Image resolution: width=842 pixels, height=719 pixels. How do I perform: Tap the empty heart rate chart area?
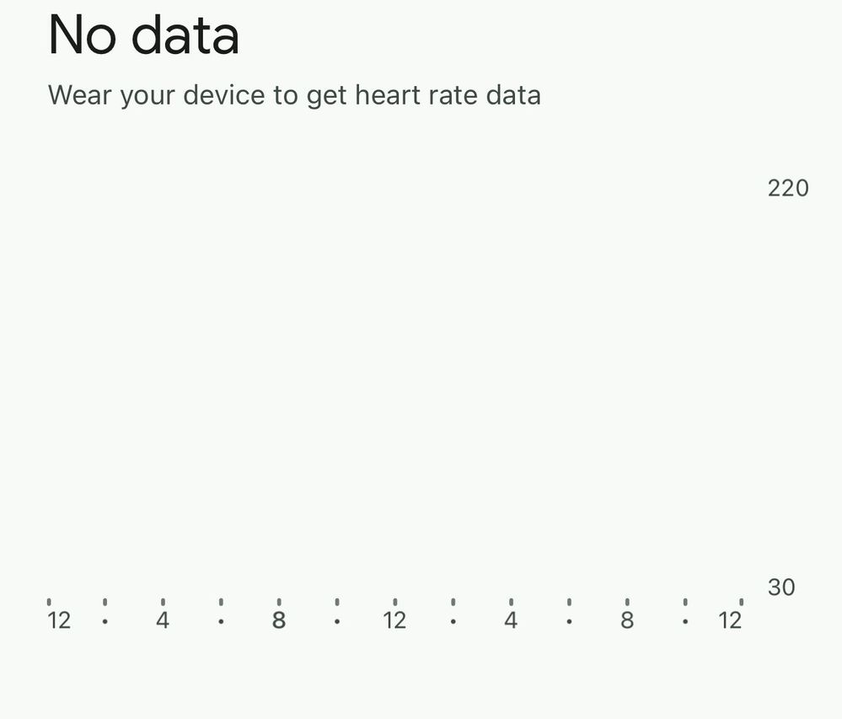point(396,387)
